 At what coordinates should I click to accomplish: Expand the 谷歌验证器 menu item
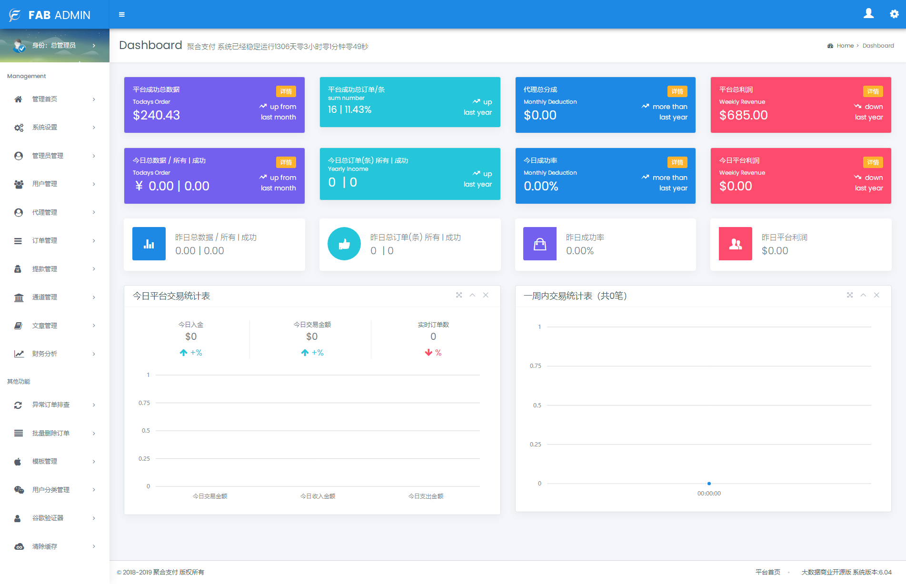93,518
